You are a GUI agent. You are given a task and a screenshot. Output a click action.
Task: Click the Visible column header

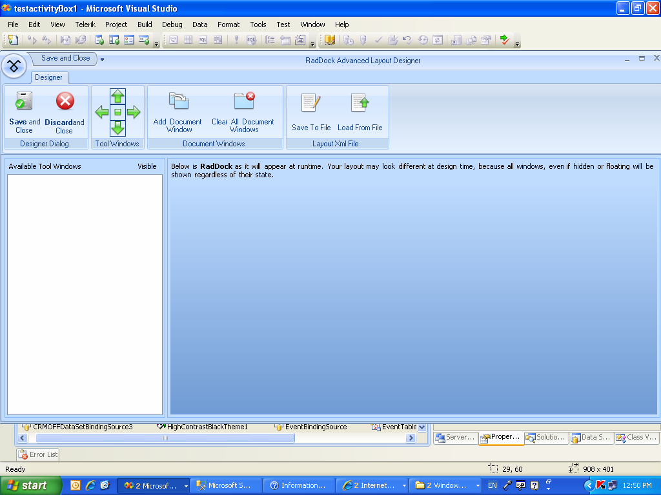pyautogui.click(x=147, y=166)
